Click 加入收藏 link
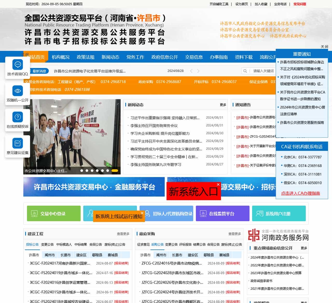332x303 pixels. point(261,4)
